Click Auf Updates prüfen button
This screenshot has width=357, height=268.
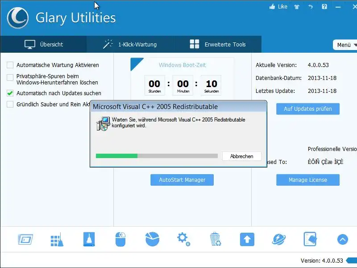coord(308,109)
